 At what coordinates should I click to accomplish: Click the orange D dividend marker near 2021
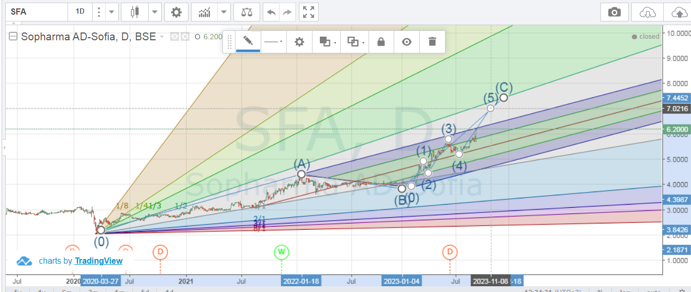click(x=160, y=252)
